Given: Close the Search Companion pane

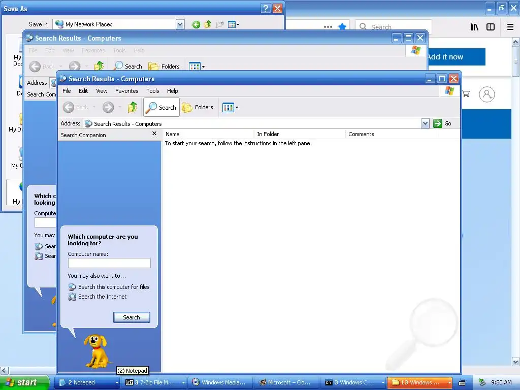Looking at the screenshot, I should click(154, 134).
